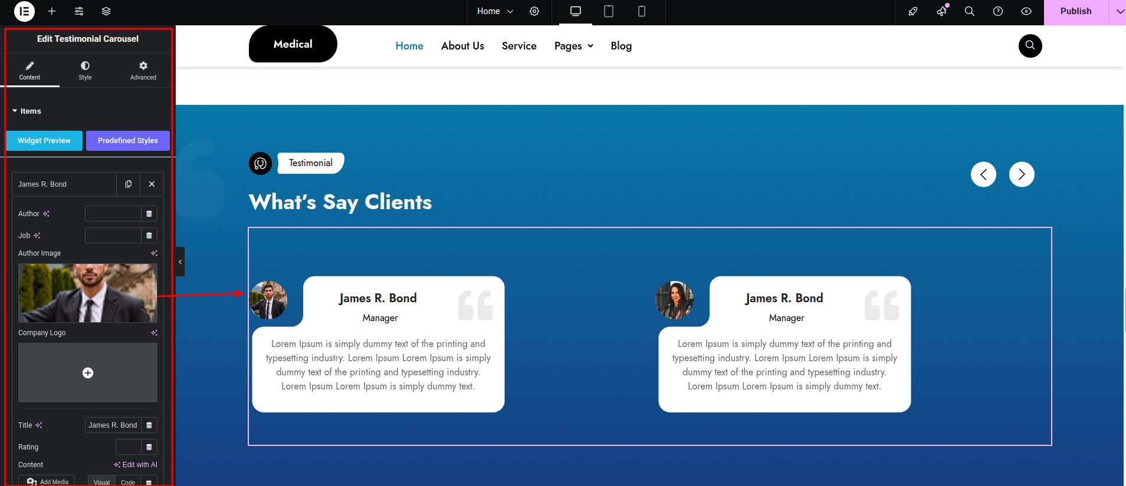Open page settings gear icon

click(x=534, y=11)
